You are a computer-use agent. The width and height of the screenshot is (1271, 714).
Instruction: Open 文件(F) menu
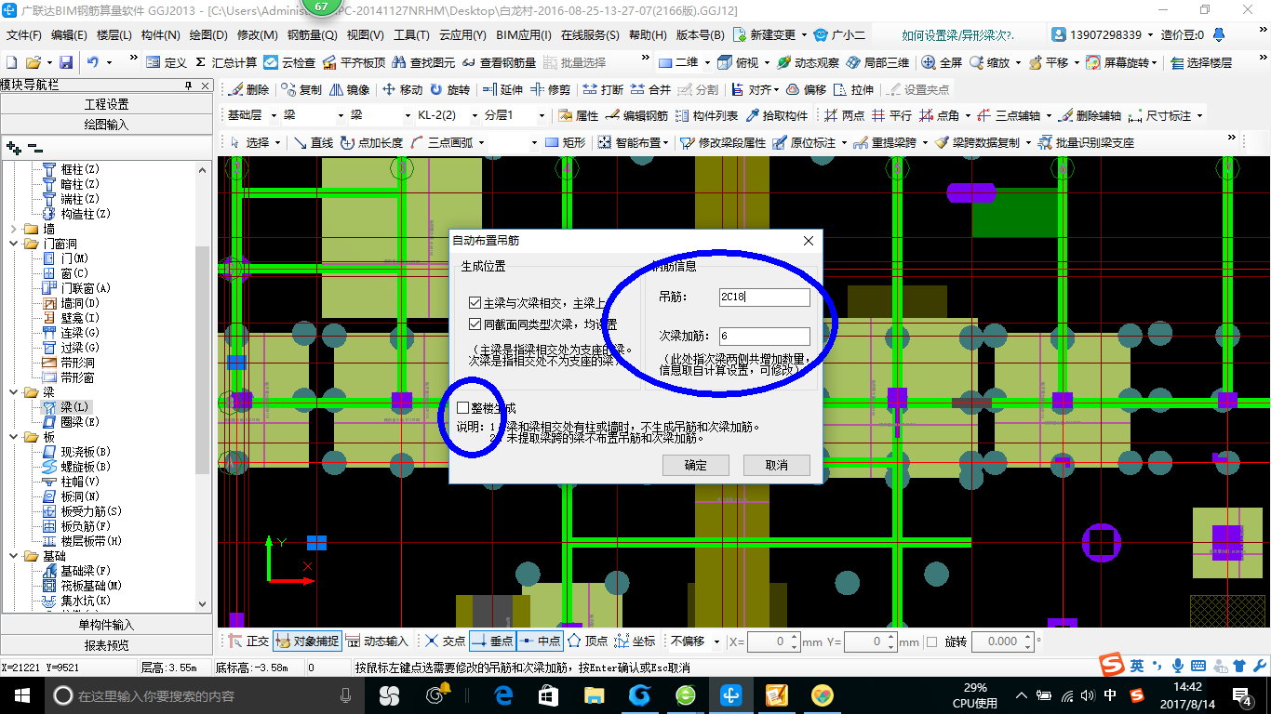(24, 35)
